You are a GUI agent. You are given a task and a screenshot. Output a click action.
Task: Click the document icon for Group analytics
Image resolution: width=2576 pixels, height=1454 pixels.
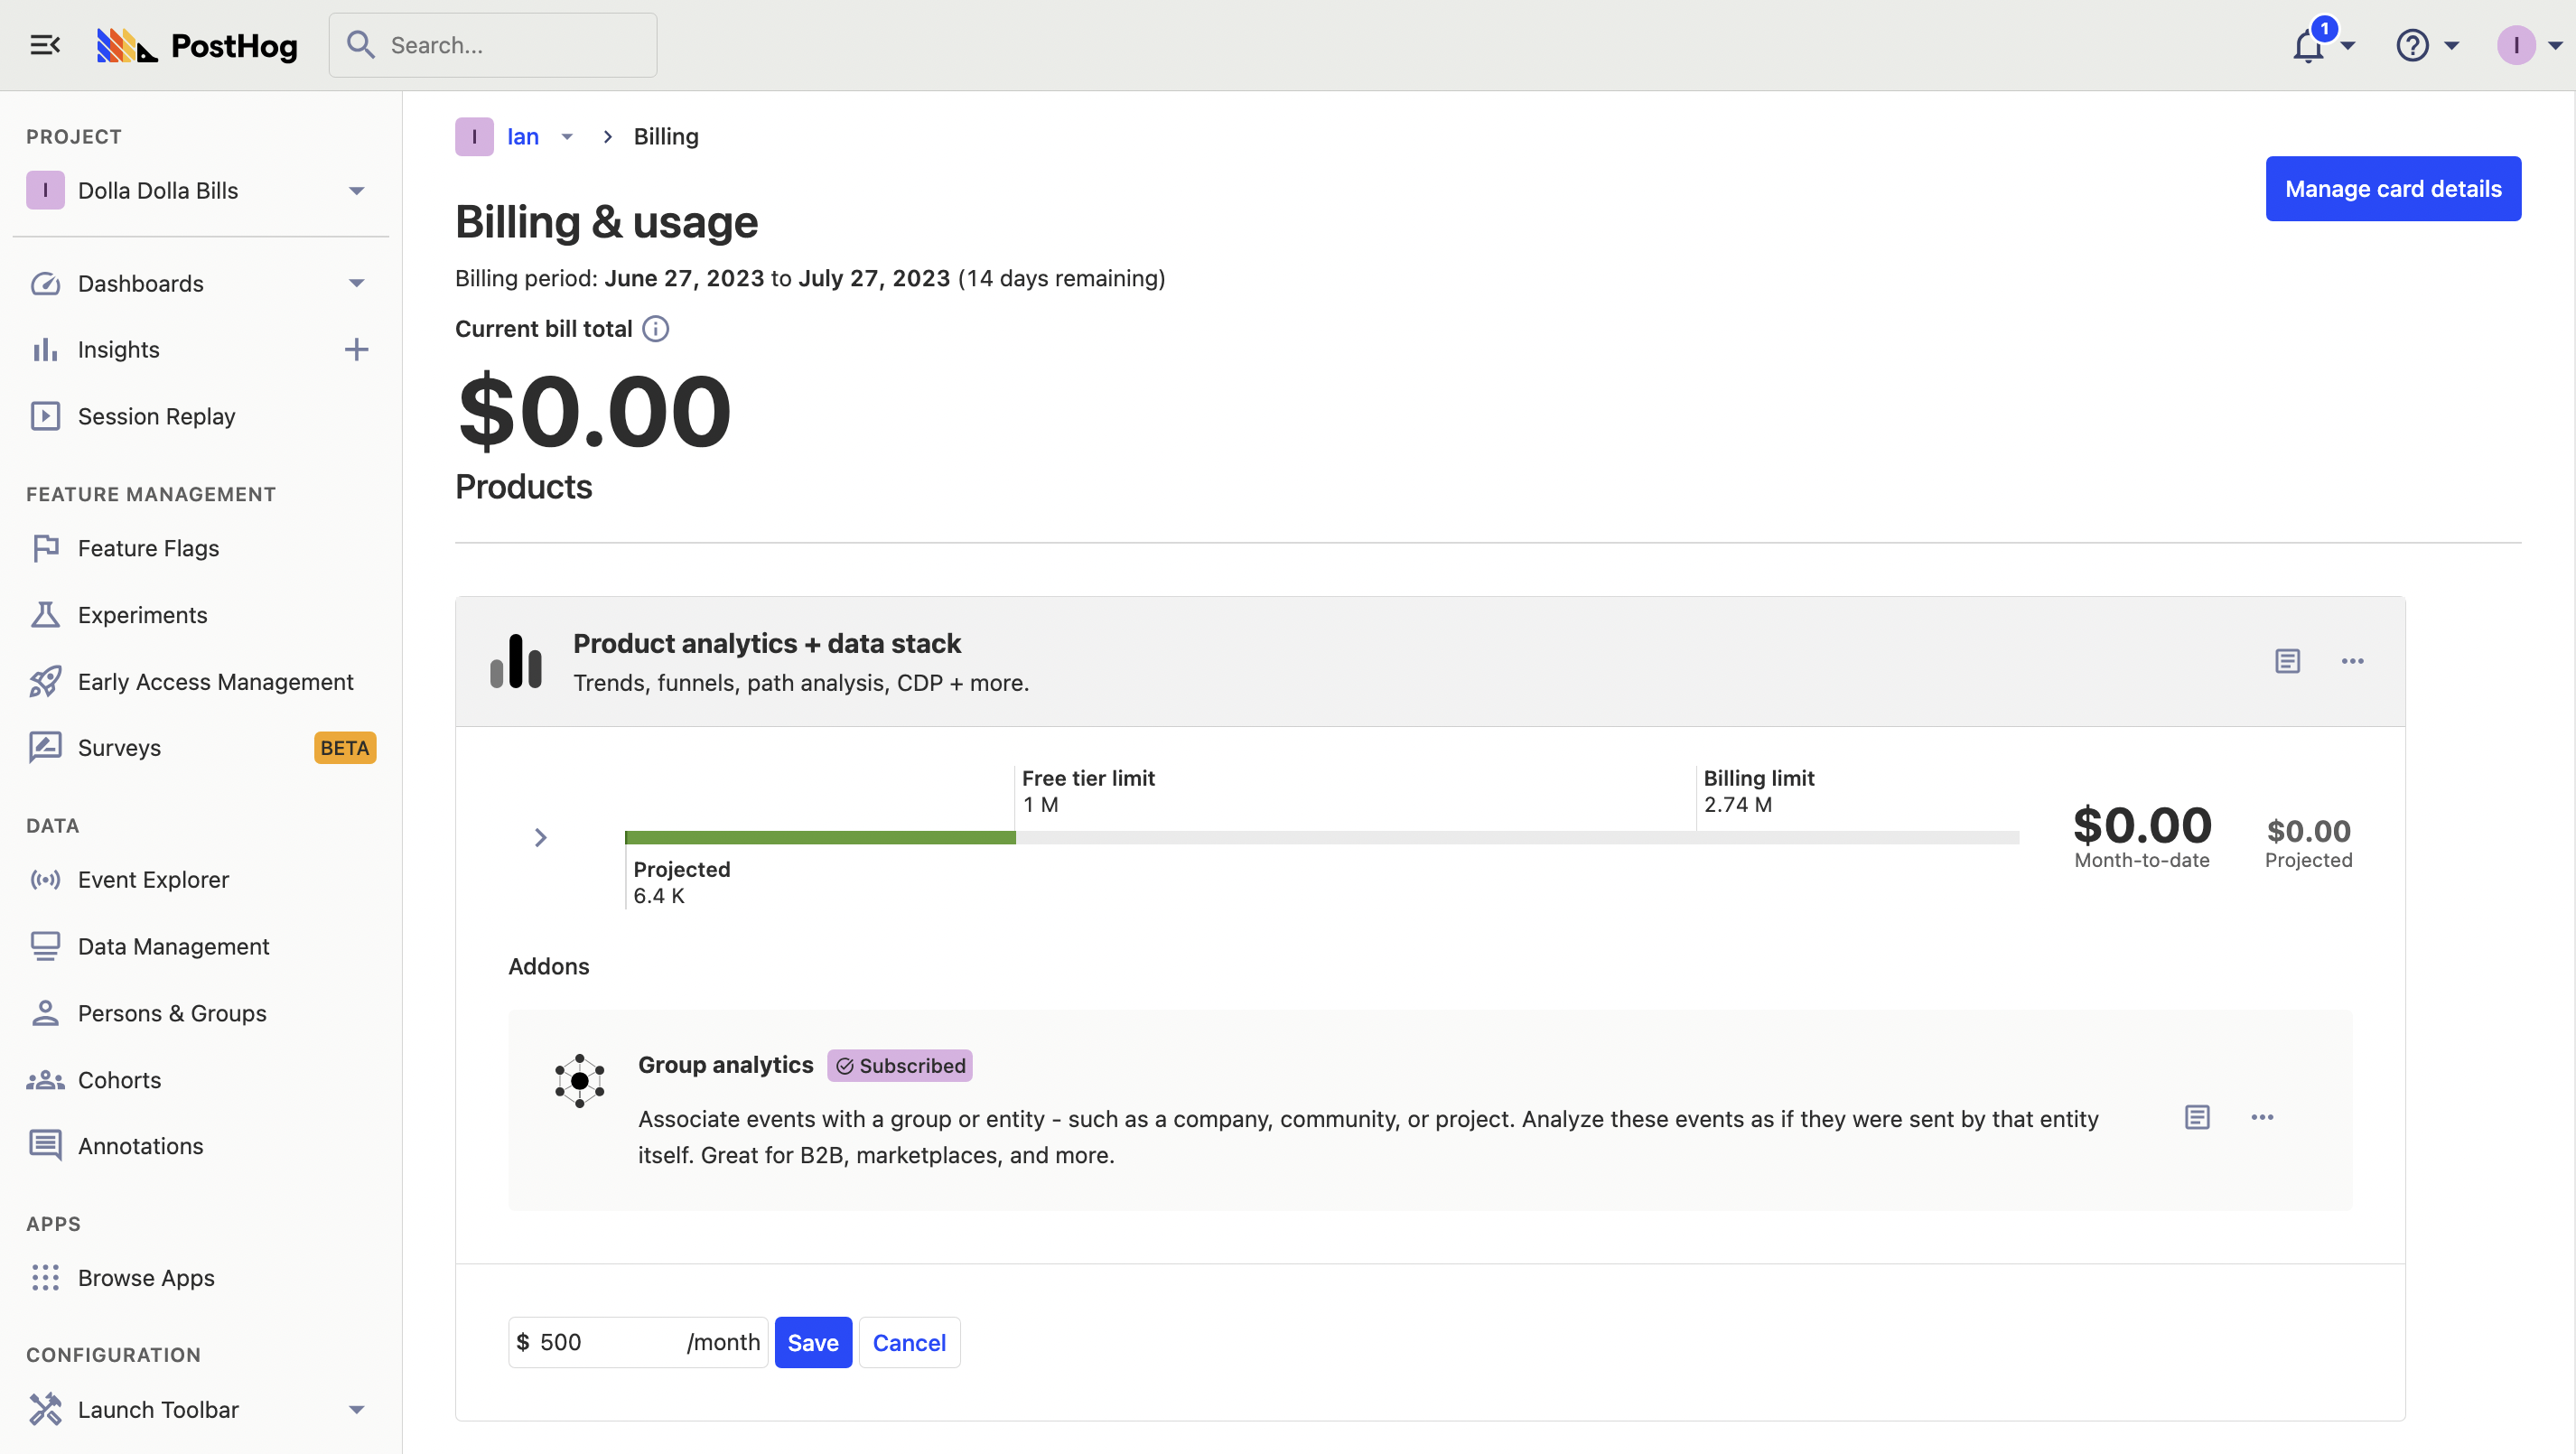pyautogui.click(x=2197, y=1117)
